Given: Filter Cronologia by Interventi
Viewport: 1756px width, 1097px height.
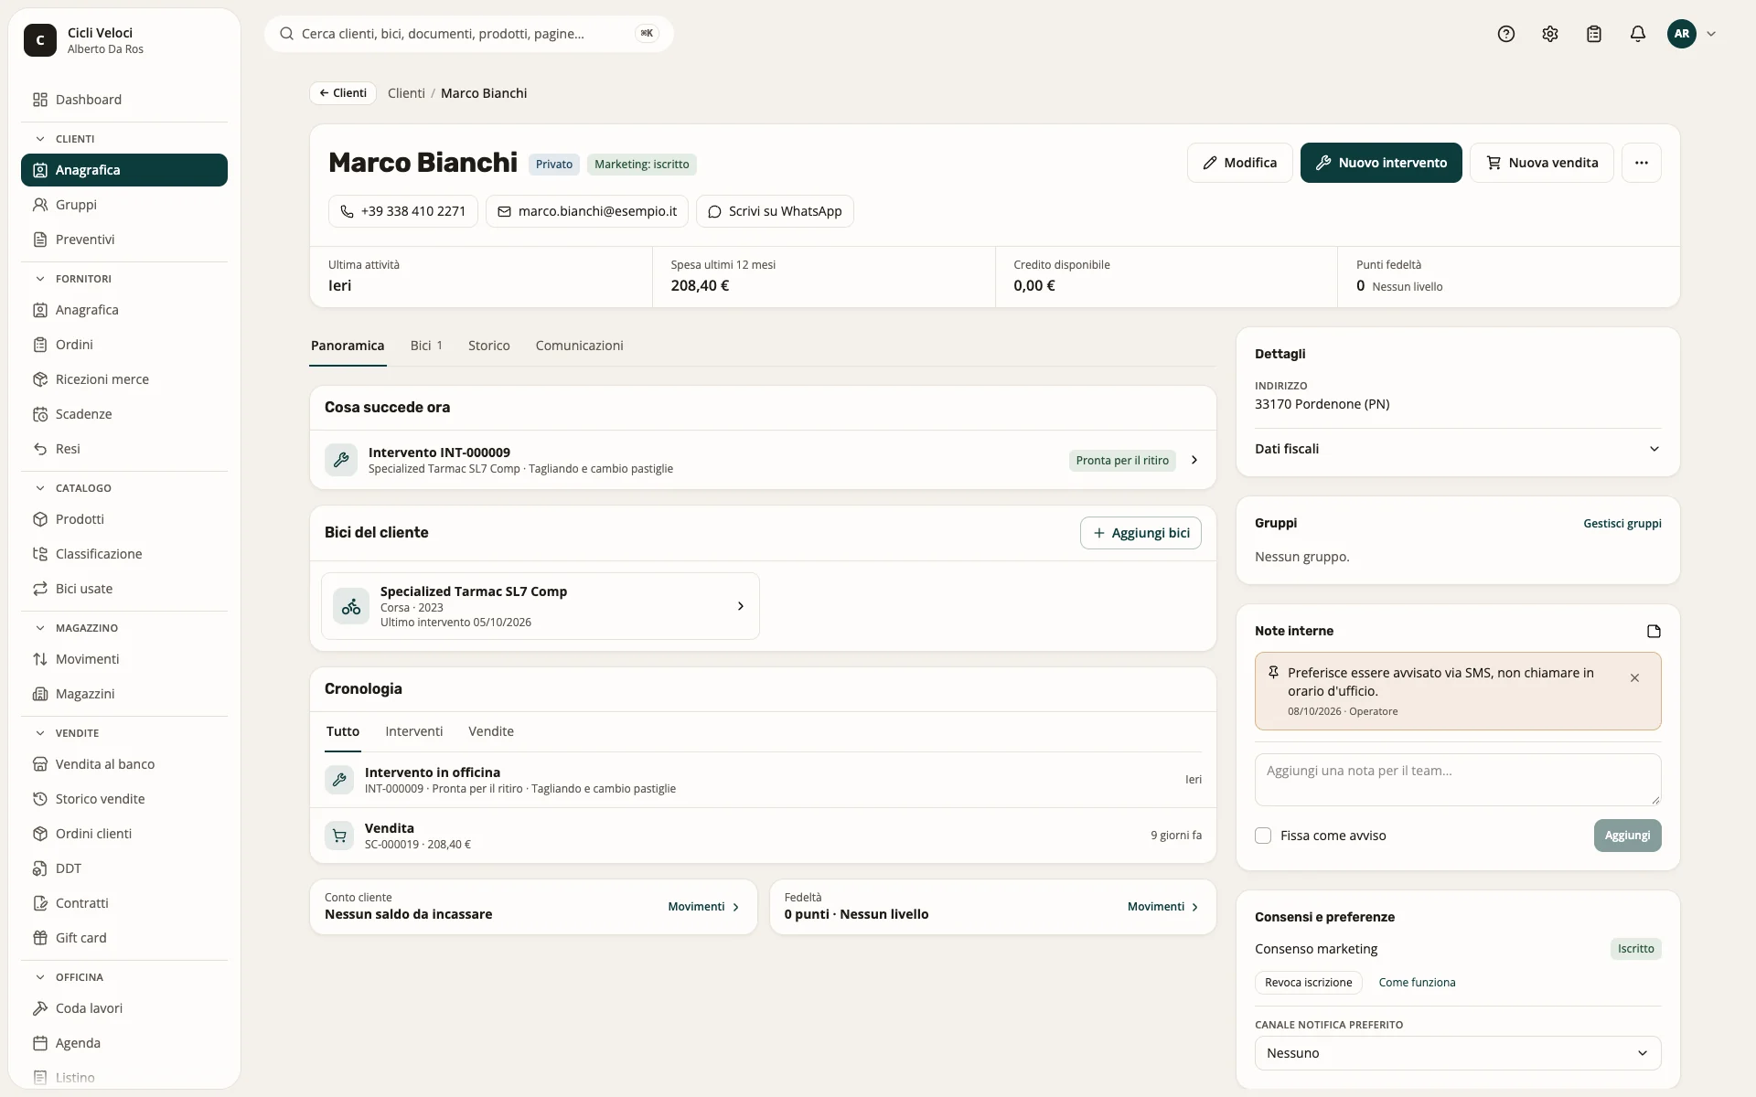Looking at the screenshot, I should coord(414,731).
